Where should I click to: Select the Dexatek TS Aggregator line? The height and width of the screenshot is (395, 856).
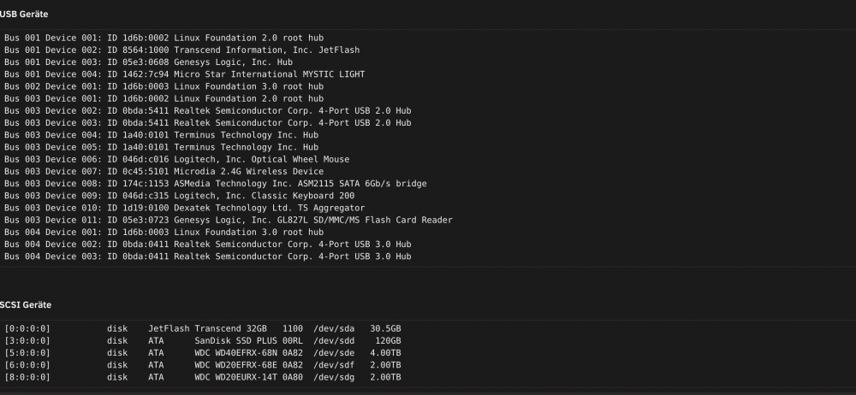coord(185,208)
